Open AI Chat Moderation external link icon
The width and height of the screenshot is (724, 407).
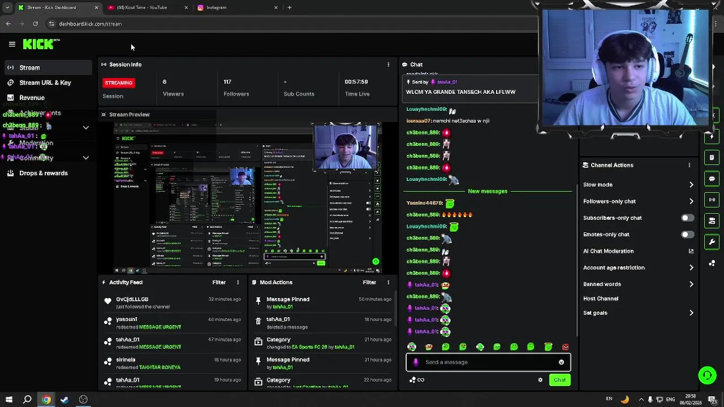(x=691, y=251)
